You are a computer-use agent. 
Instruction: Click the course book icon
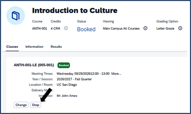coord(16,16)
